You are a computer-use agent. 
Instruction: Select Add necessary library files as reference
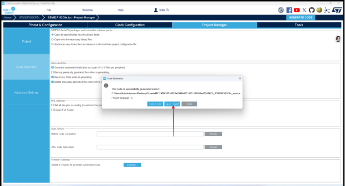click(52, 44)
